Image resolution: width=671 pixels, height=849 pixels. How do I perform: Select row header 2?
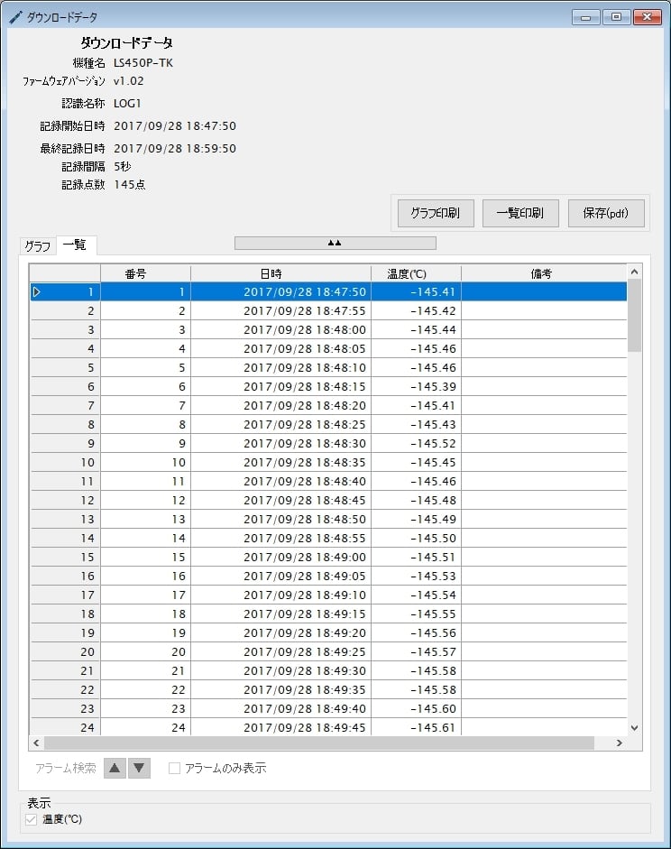tap(66, 310)
